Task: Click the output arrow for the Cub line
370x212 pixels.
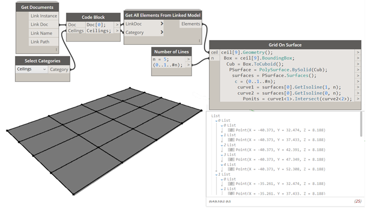Action: click(358, 64)
